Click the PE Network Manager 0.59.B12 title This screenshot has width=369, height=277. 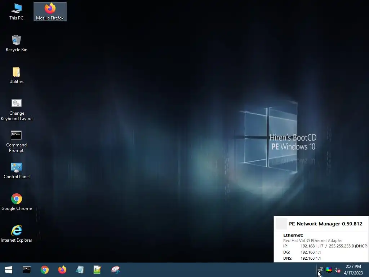click(325, 224)
